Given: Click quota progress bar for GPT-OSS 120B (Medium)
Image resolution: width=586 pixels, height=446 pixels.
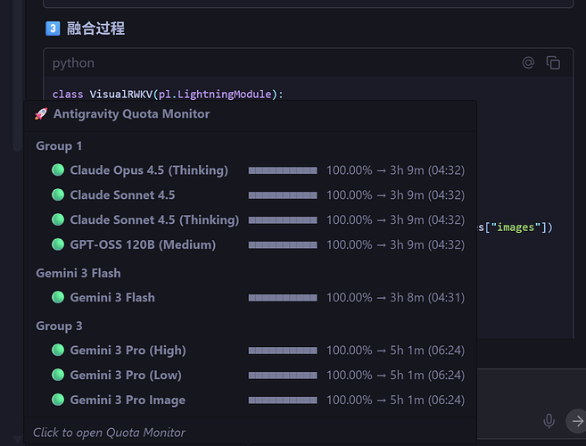Looking at the screenshot, I should 283,245.
